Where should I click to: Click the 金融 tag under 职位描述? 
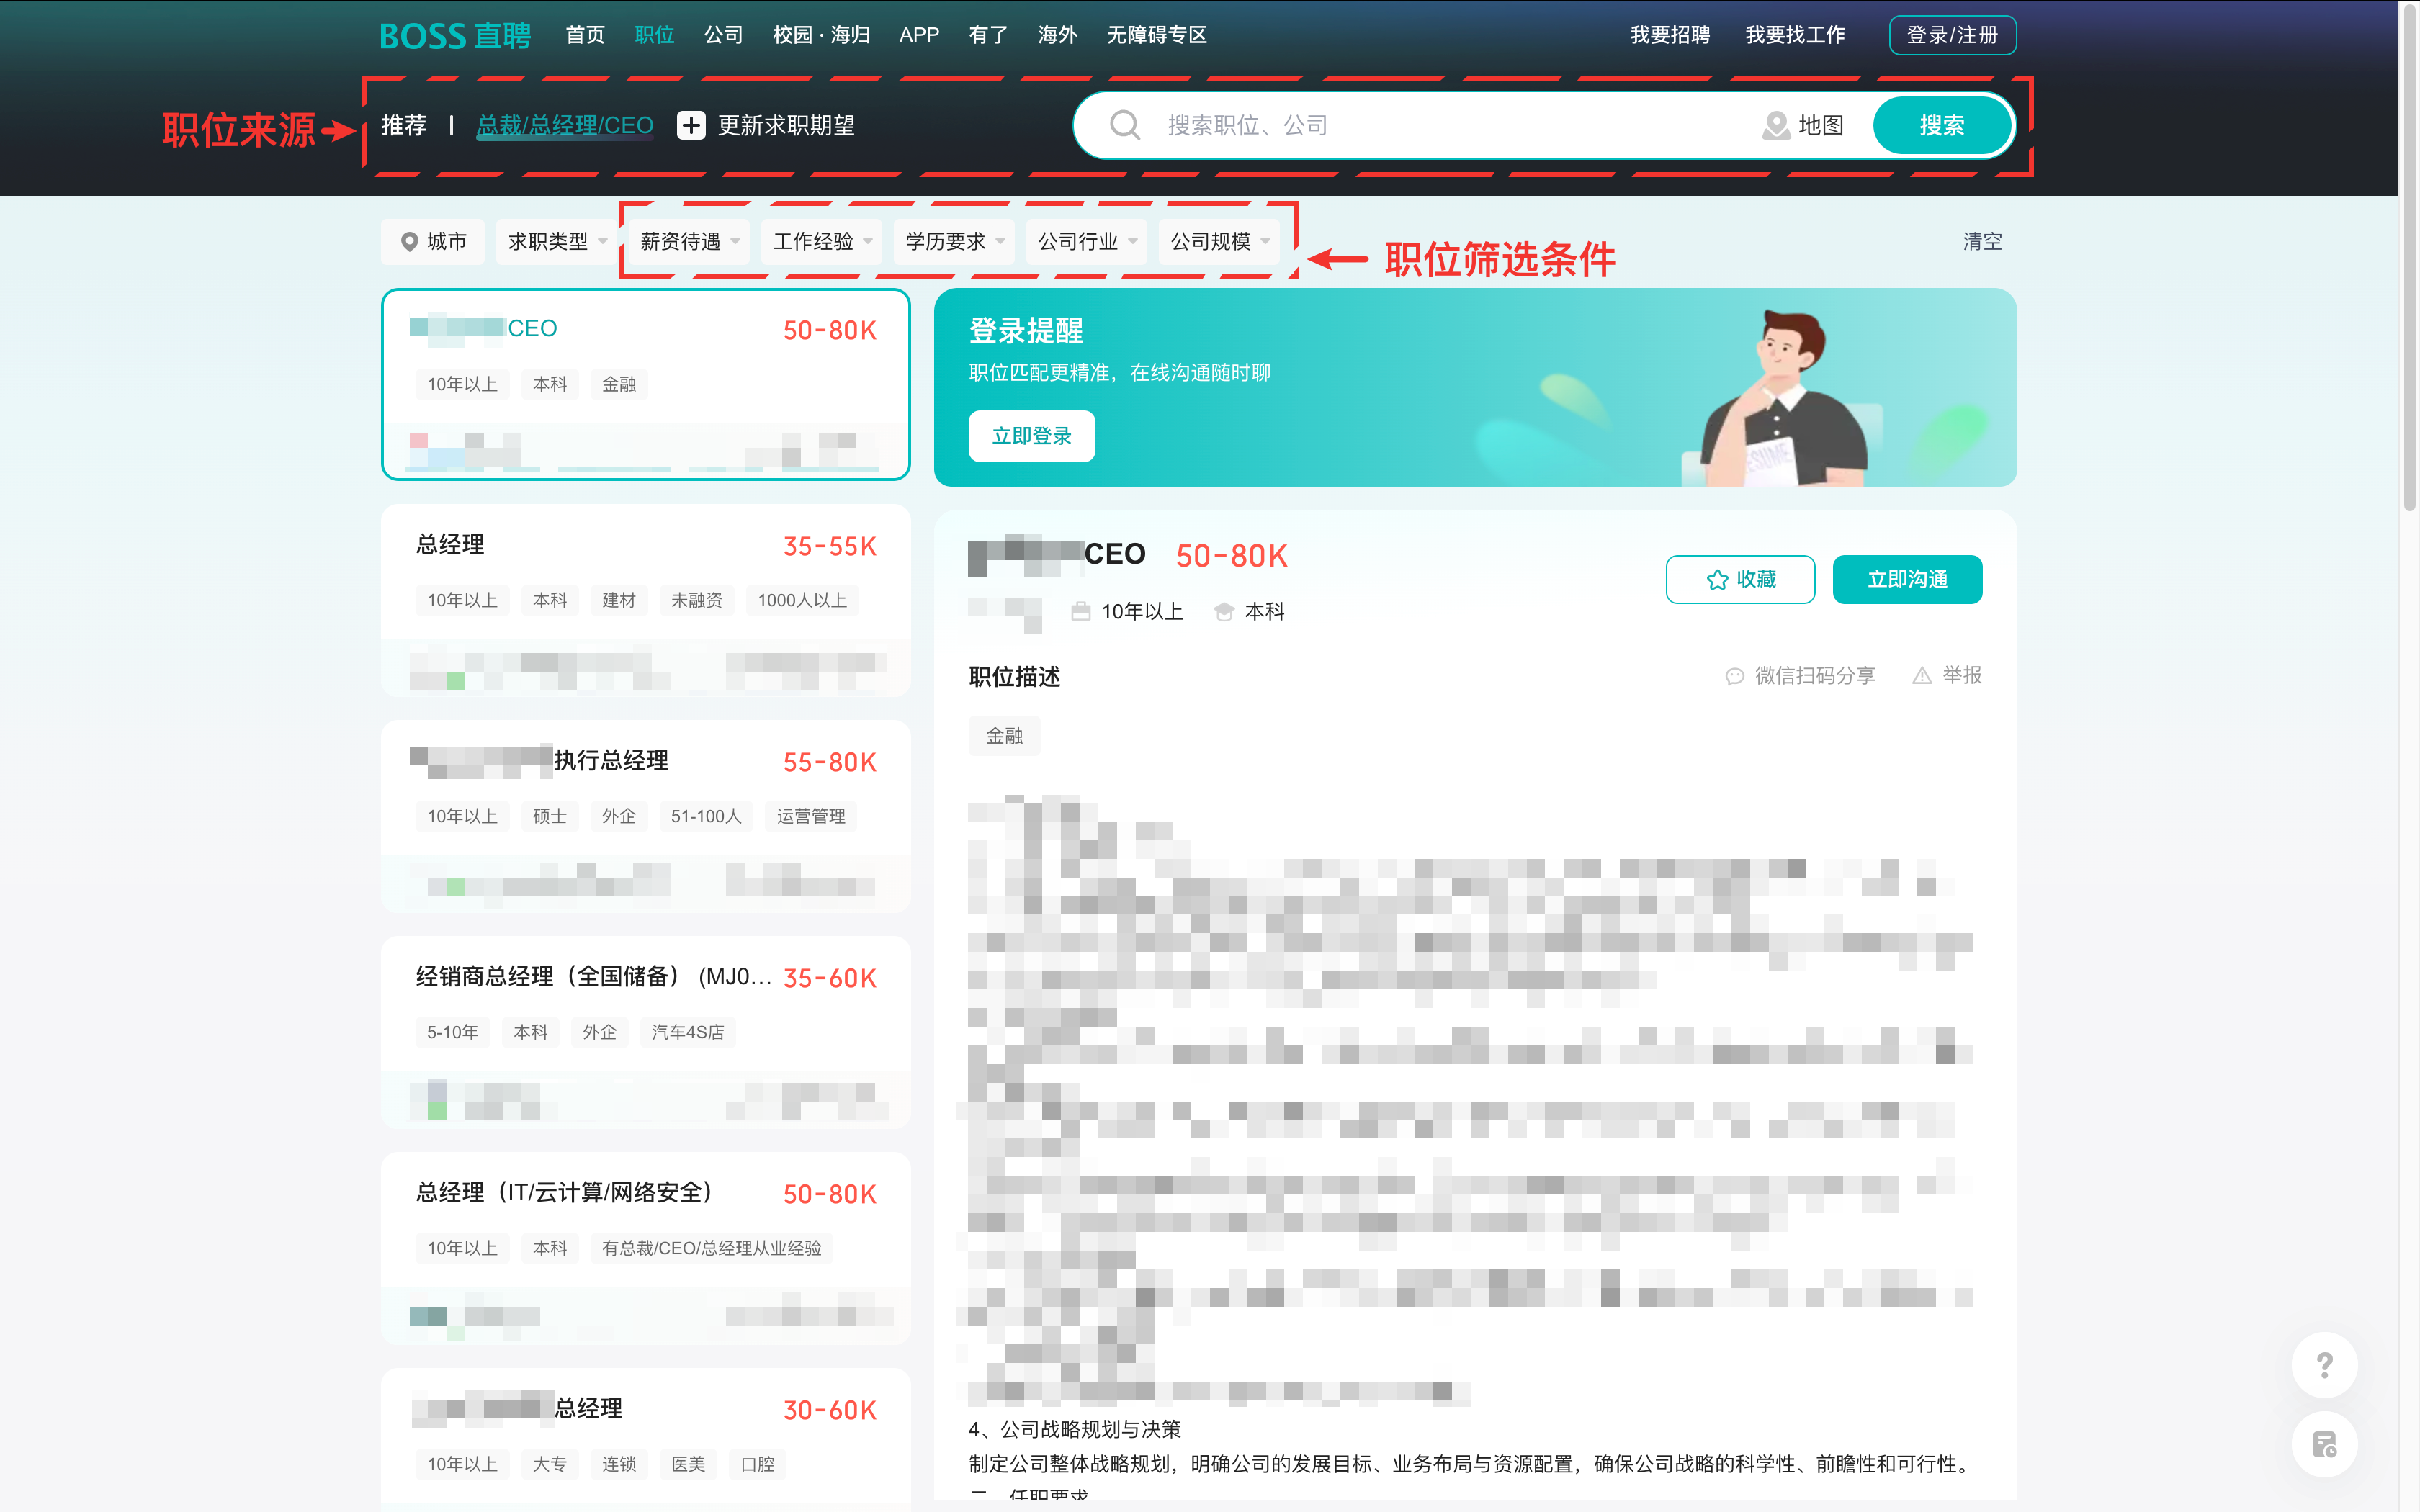[x=1004, y=736]
